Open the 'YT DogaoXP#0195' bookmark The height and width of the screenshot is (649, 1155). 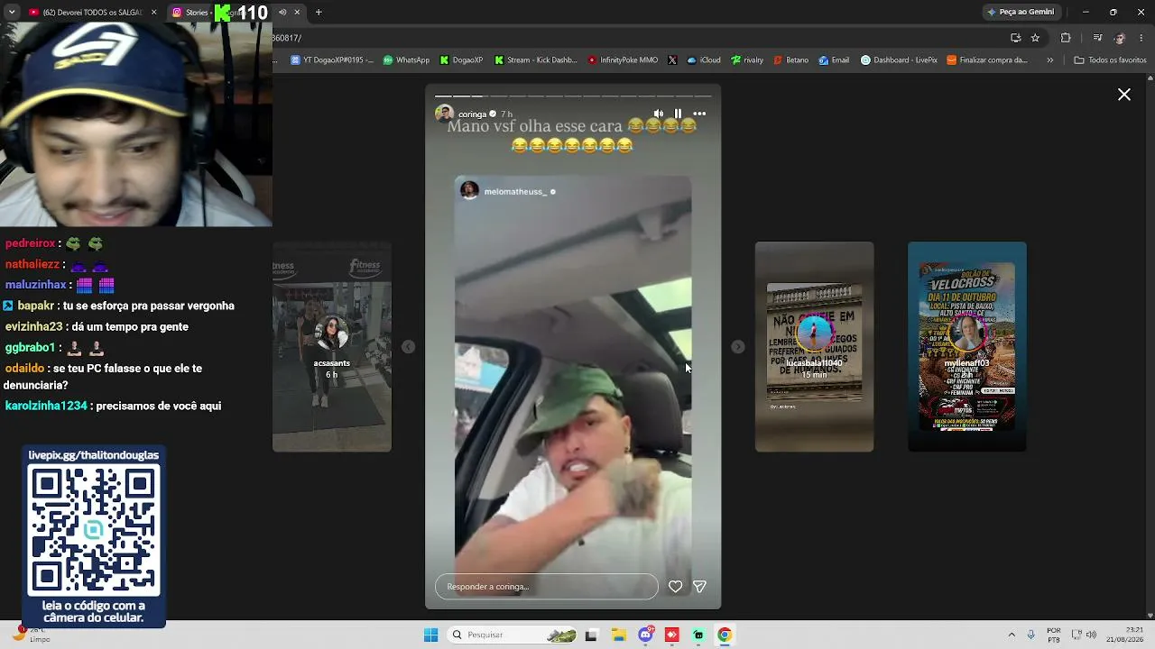click(x=332, y=60)
